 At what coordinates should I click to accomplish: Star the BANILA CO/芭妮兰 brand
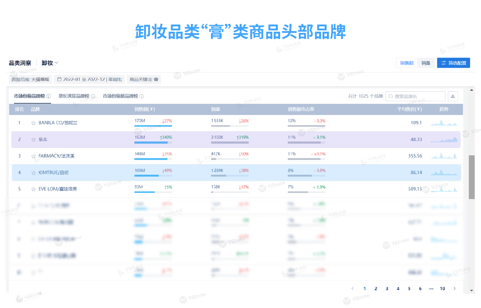tap(33, 123)
